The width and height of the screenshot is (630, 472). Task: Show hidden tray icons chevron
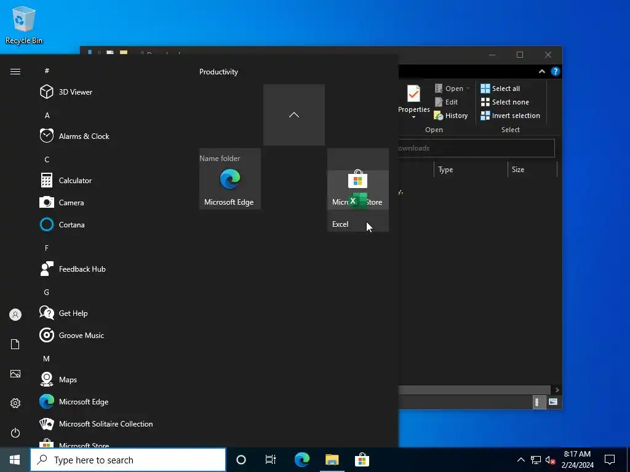coord(520,460)
